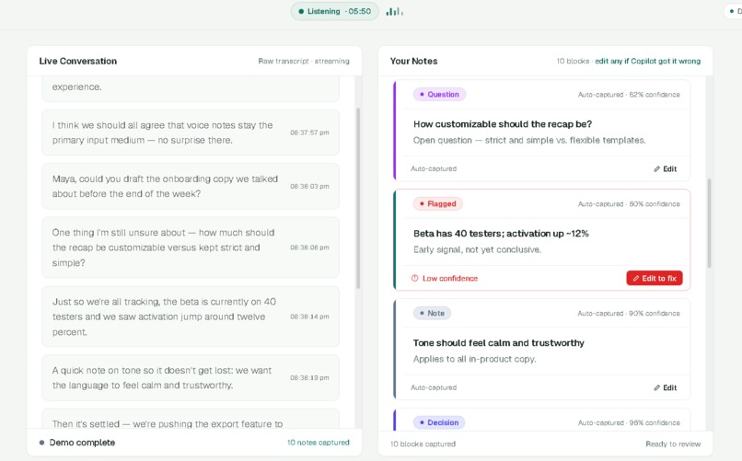Click the Your Notes scrollbar
Viewport: 742px width, 461px height.
[x=709, y=224]
